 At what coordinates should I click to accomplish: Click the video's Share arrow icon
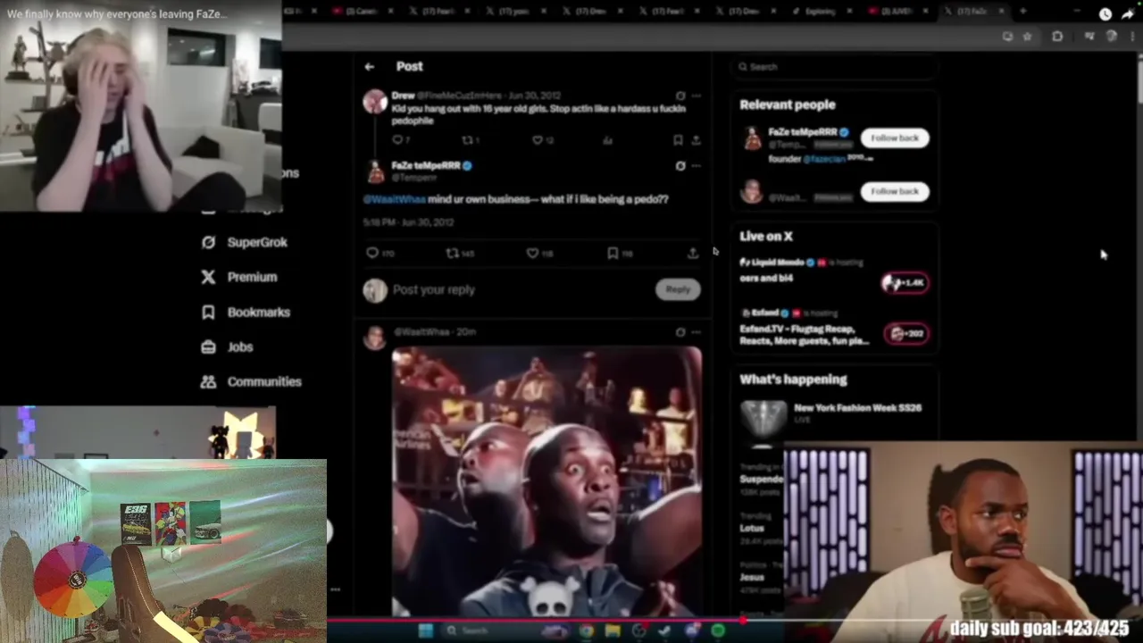1128,14
